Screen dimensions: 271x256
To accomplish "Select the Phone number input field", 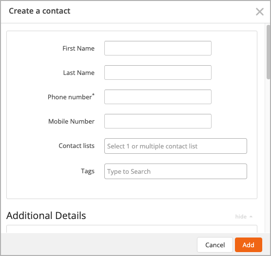I will (158, 97).
